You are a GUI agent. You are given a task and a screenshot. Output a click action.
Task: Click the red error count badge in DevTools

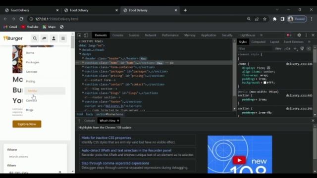(289, 35)
